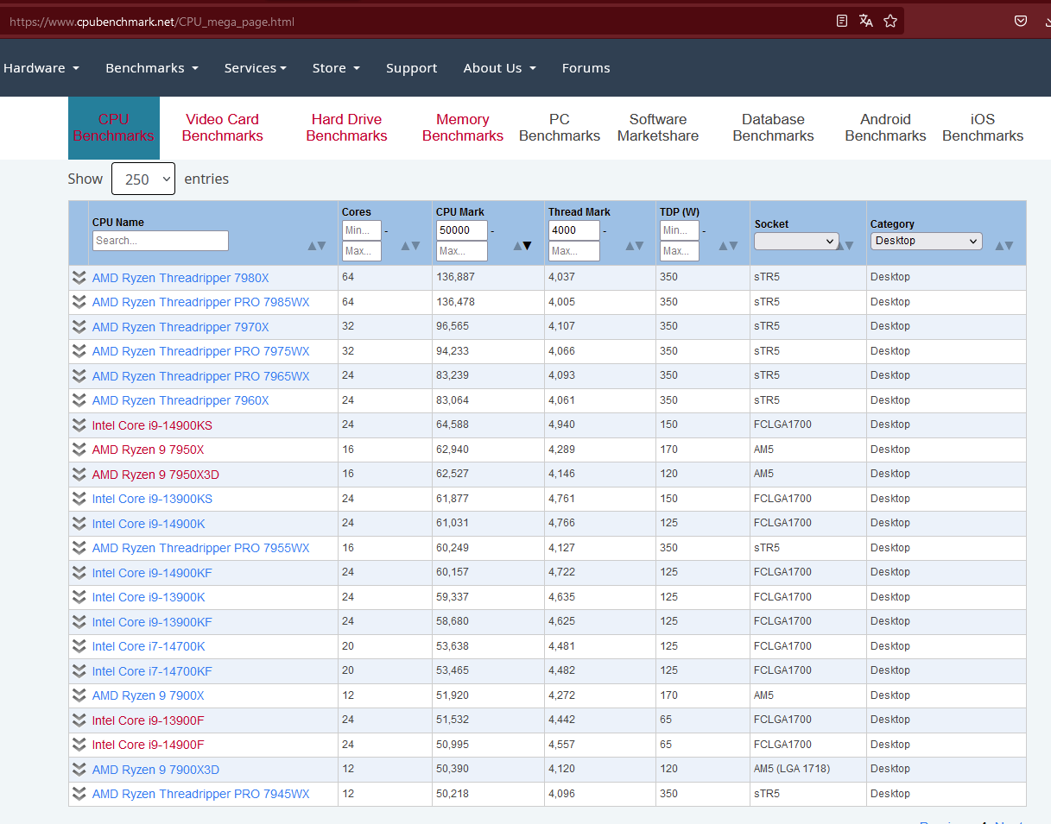
Task: Open the Services menu
Action: click(256, 68)
